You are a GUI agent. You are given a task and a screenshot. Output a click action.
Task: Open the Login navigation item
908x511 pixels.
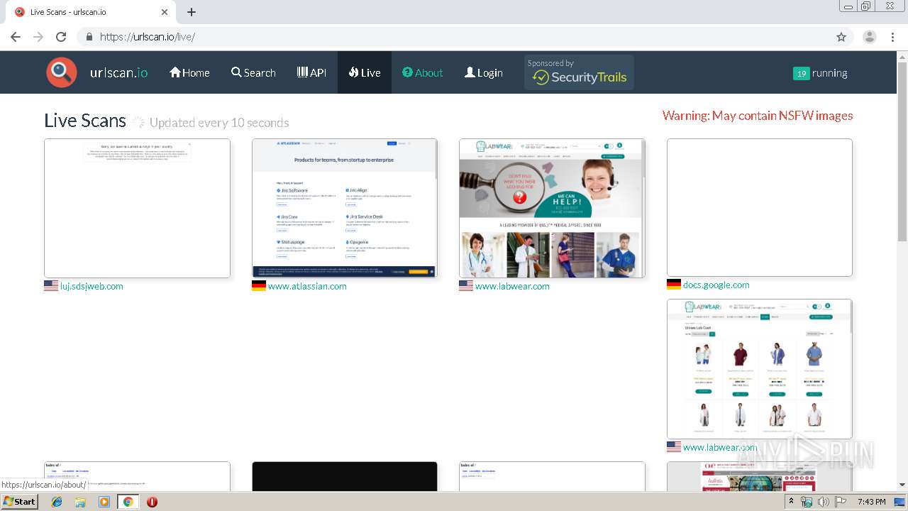pos(484,72)
